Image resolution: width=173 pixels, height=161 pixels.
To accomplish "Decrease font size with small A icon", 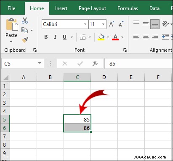I will point(121,24).
